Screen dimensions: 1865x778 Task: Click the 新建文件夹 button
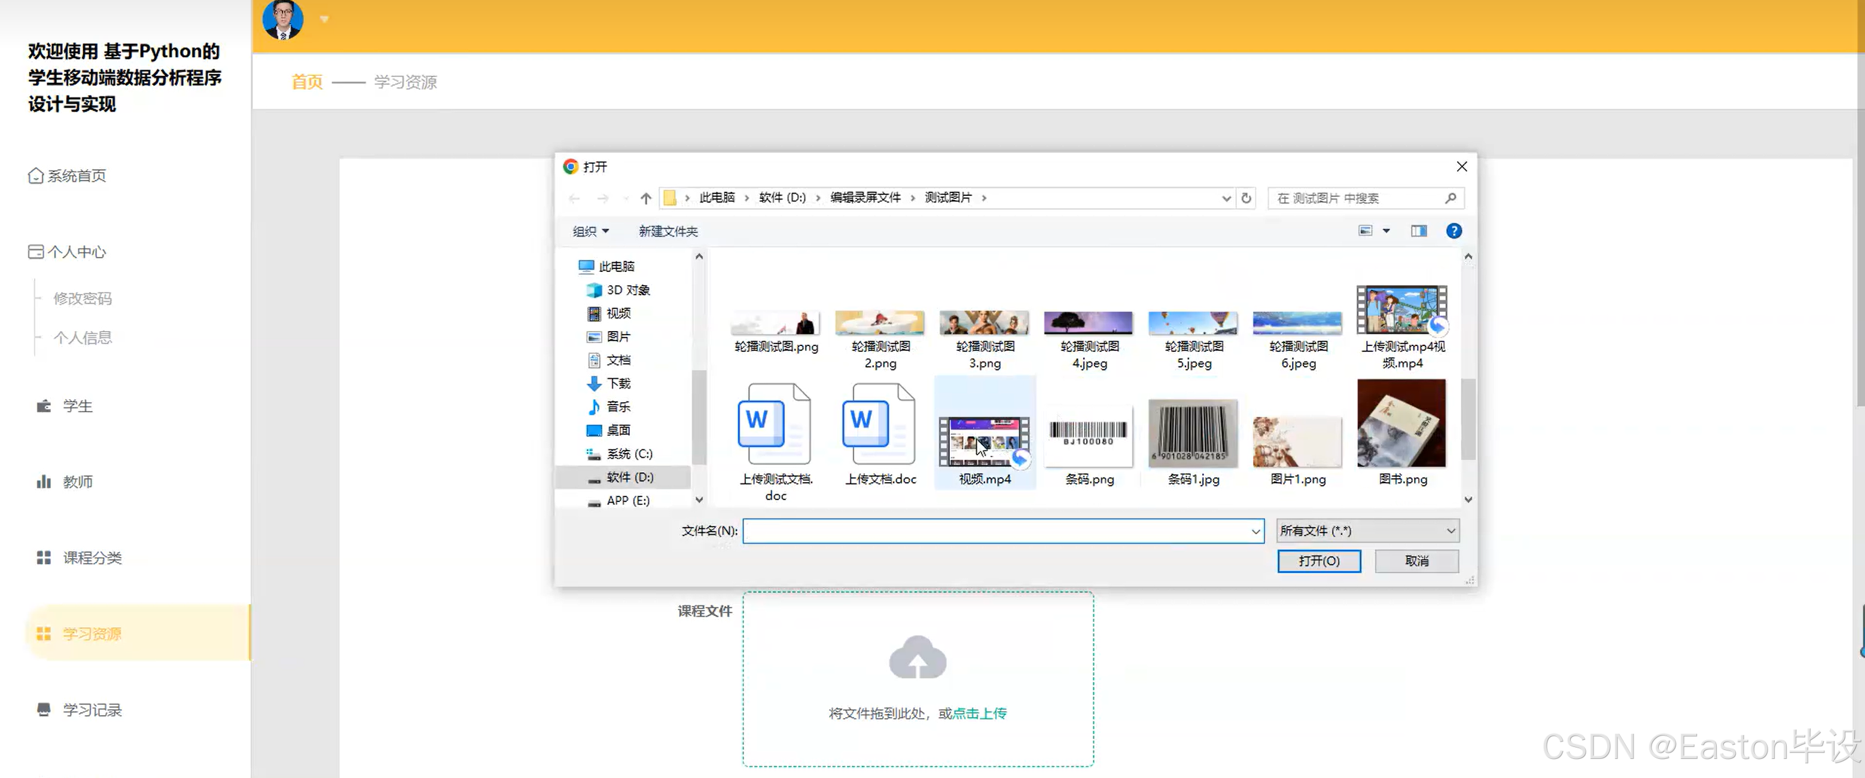point(668,231)
